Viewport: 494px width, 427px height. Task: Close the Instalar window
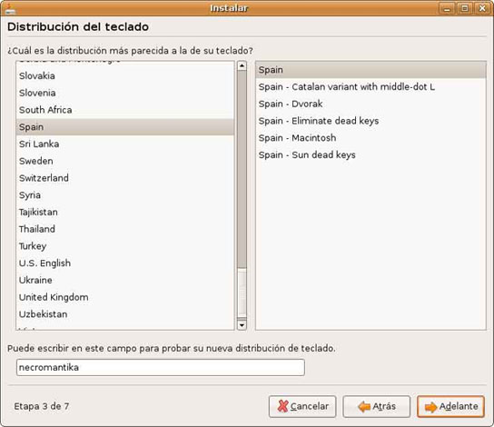tap(482, 8)
